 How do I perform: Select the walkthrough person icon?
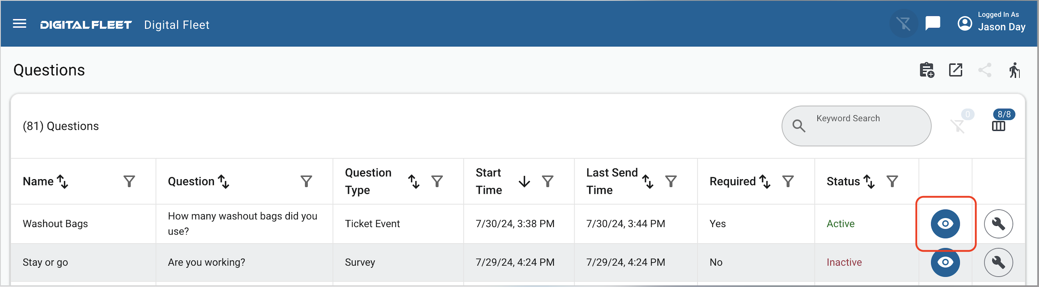click(1014, 70)
